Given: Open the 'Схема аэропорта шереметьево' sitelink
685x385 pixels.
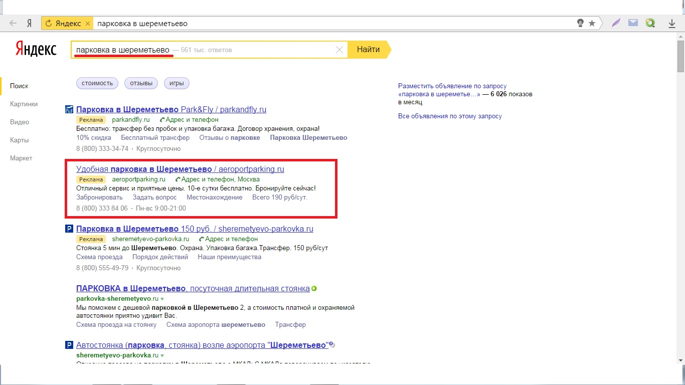Looking at the screenshot, I should tap(216, 325).
